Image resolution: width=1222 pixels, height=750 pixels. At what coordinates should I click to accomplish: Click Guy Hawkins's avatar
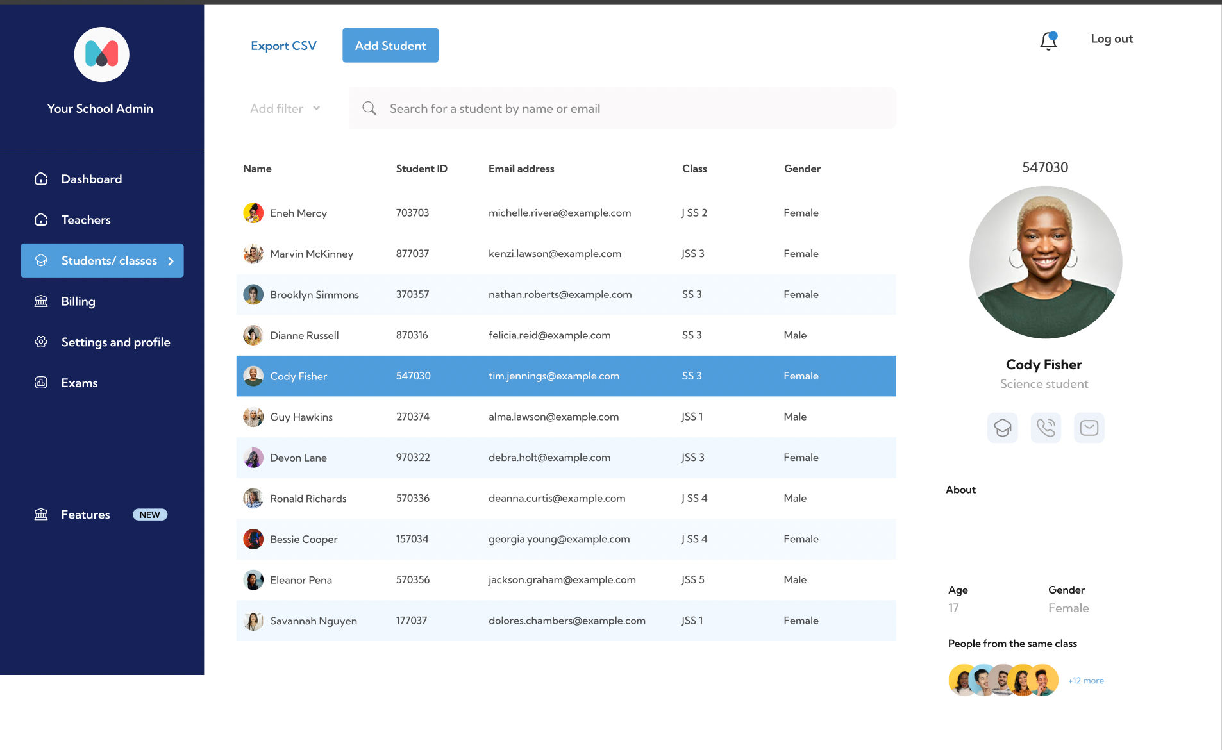click(x=253, y=417)
